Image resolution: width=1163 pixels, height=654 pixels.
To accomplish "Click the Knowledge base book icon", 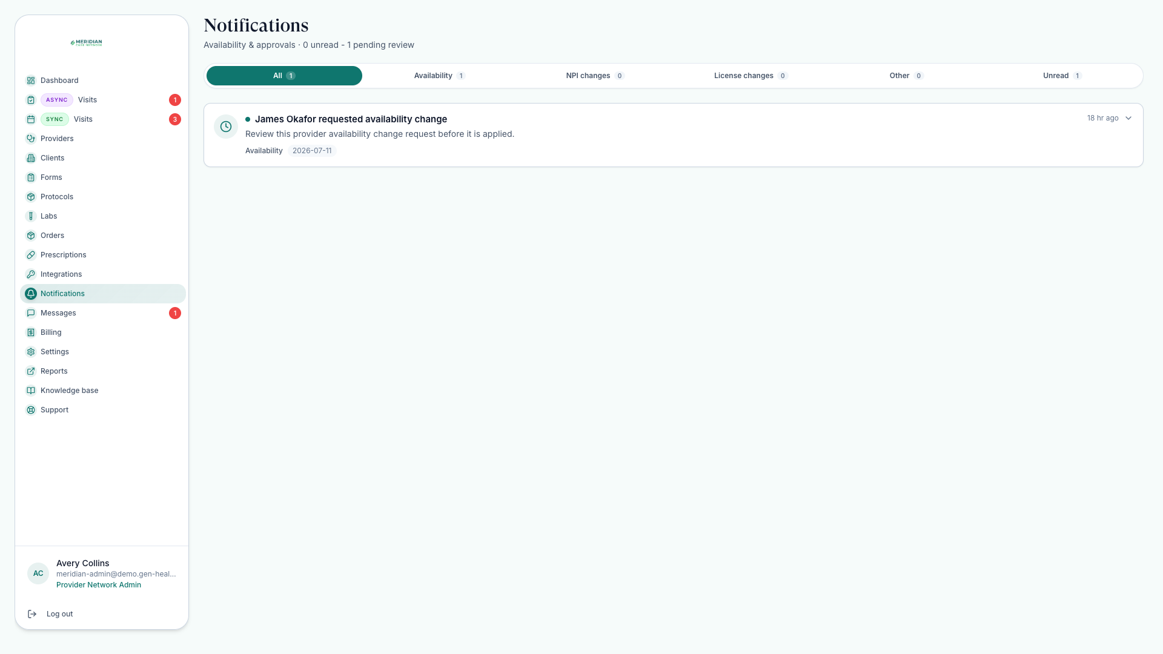I will [x=31, y=391].
